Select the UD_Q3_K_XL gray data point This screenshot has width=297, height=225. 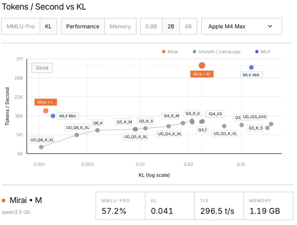pos(224,126)
